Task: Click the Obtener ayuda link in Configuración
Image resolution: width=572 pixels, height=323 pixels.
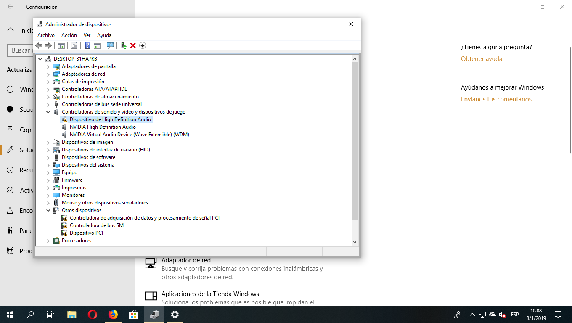Action: point(482,59)
